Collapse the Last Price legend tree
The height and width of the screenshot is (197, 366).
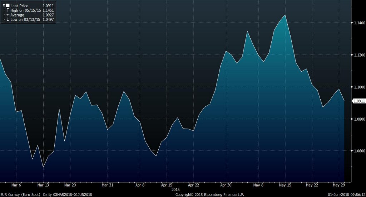point(4,6)
